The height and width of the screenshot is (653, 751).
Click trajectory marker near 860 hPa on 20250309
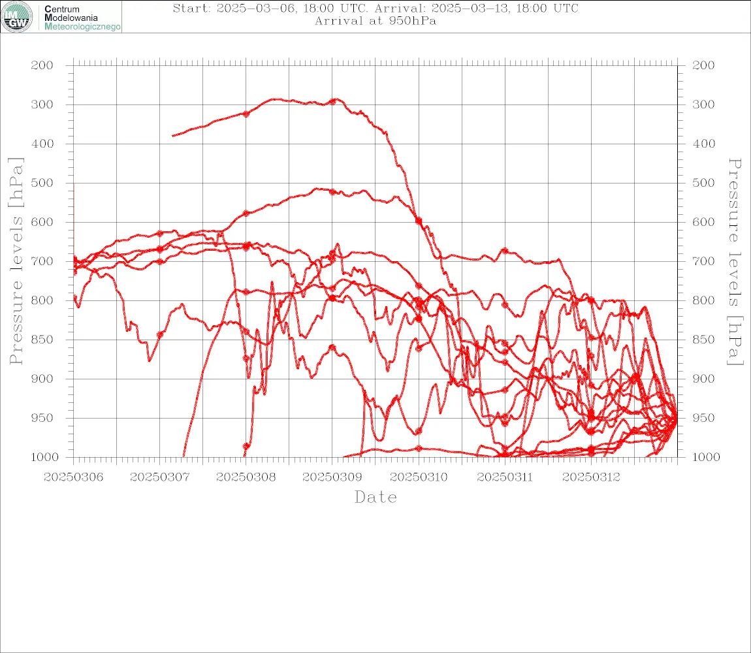click(332, 347)
